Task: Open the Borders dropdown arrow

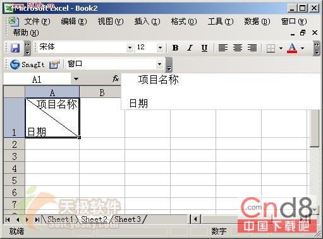Action: [x=281, y=48]
